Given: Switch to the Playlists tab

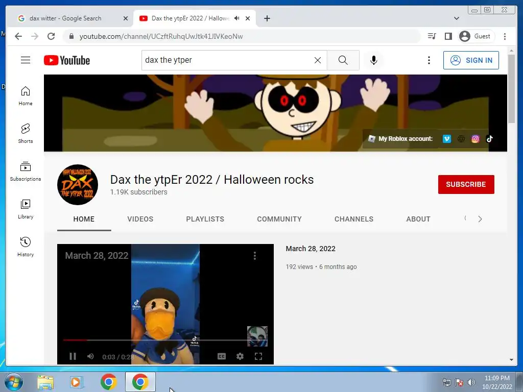Looking at the screenshot, I should tap(205, 219).
